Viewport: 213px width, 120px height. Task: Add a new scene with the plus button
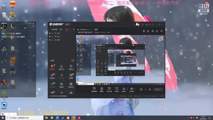point(74,29)
